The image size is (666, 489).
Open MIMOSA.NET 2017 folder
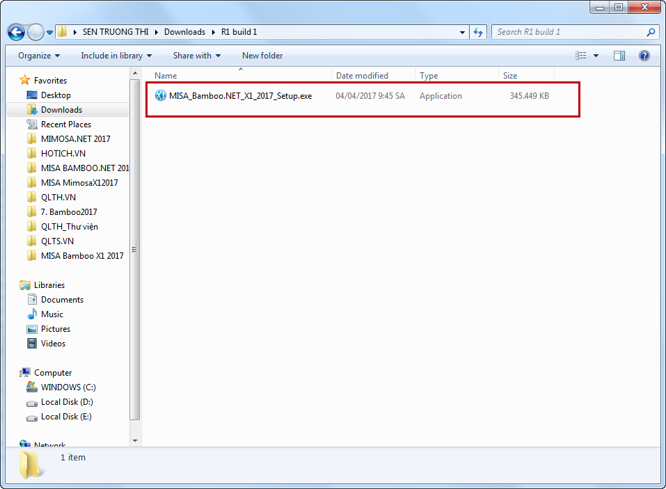click(75, 139)
